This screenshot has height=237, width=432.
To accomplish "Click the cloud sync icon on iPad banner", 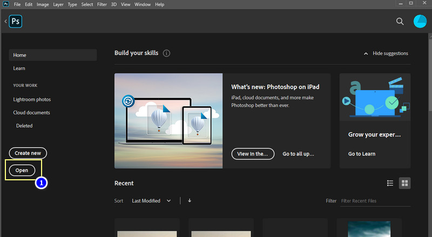I will tap(128, 101).
